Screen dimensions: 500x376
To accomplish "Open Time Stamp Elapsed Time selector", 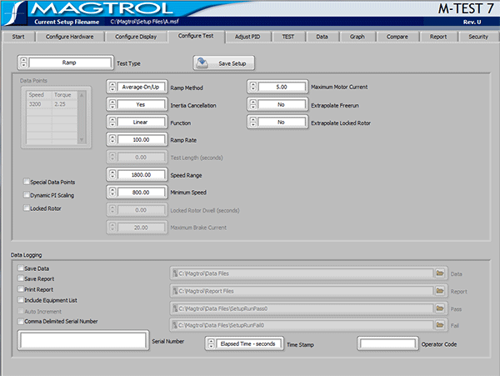I will 248,343.
